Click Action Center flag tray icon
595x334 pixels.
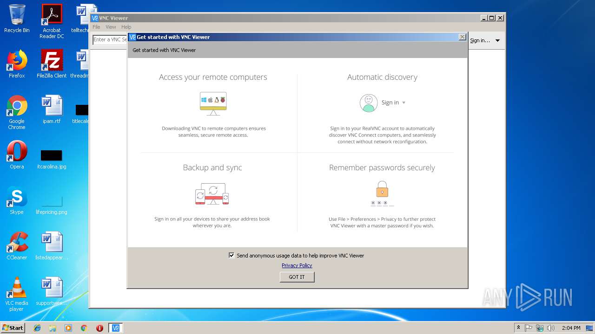coord(529,328)
